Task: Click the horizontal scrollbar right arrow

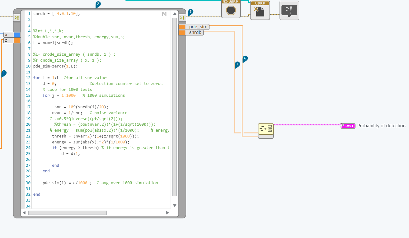Action: click(x=167, y=213)
